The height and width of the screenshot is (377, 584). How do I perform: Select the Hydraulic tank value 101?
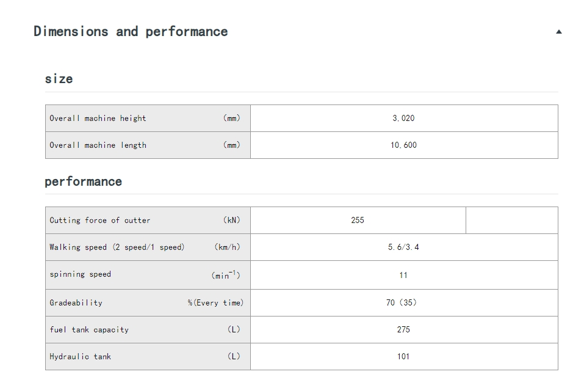pos(403,356)
